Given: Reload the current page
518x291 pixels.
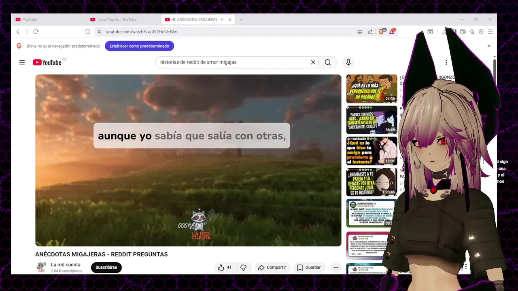Looking at the screenshot, I should (x=36, y=32).
